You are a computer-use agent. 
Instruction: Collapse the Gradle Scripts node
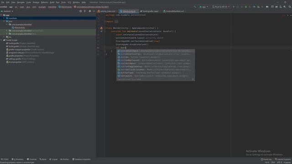[1, 40]
